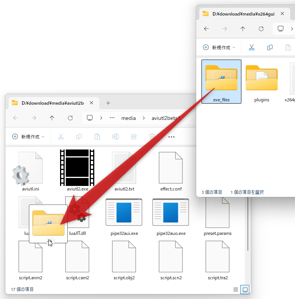Click the PC monitor icon in aviutl2 address bar
295x299 pixels.
click(90, 118)
